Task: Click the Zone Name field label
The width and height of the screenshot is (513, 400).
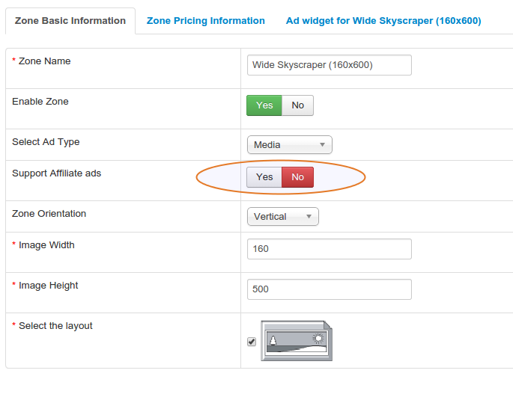Action: (44, 61)
